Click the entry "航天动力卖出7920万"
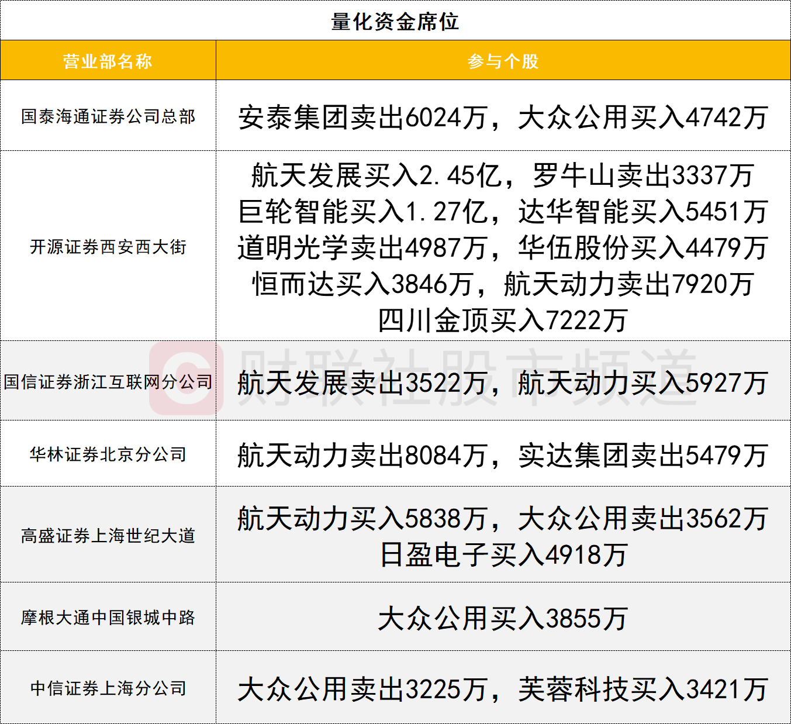Image resolution: width=791 pixels, height=724 pixels. point(629,284)
